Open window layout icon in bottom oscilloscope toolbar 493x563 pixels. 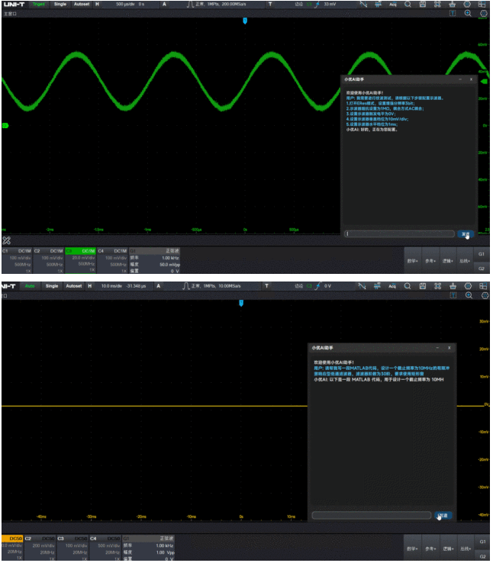(481, 286)
